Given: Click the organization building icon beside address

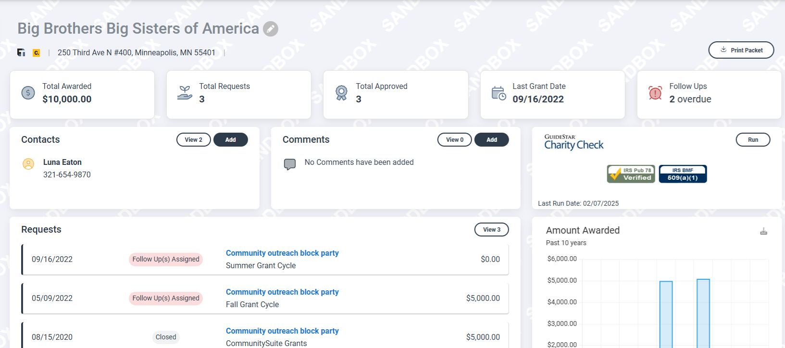Looking at the screenshot, I should coord(21,52).
